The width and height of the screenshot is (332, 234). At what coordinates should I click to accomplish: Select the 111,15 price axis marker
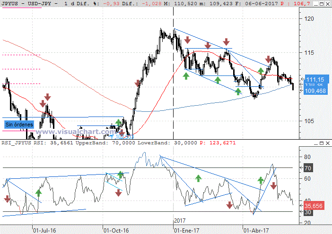316,79
